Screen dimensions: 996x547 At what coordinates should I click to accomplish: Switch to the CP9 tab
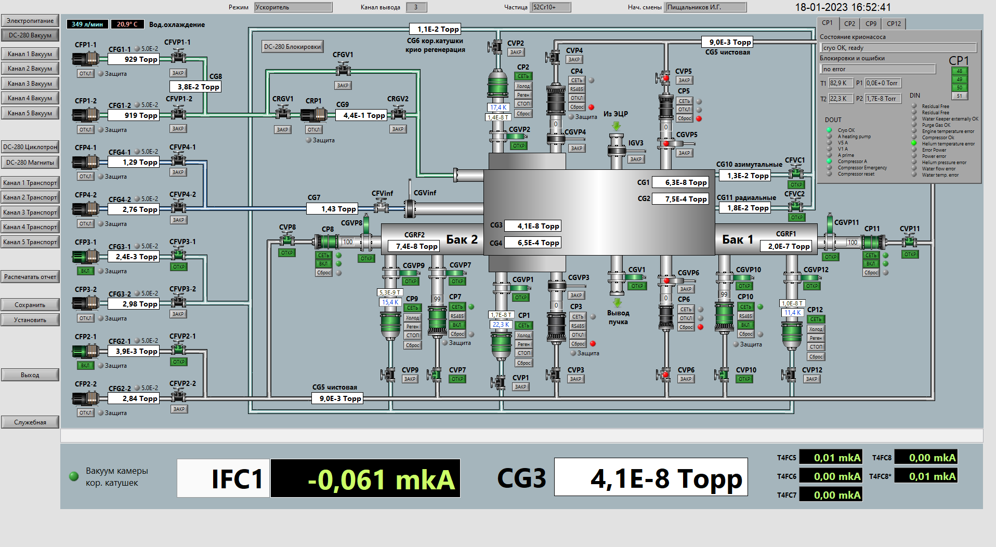coord(871,23)
